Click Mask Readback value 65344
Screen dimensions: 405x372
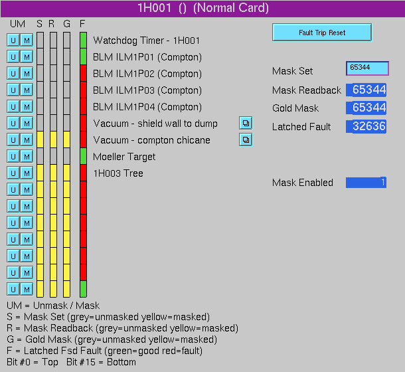[x=366, y=90]
